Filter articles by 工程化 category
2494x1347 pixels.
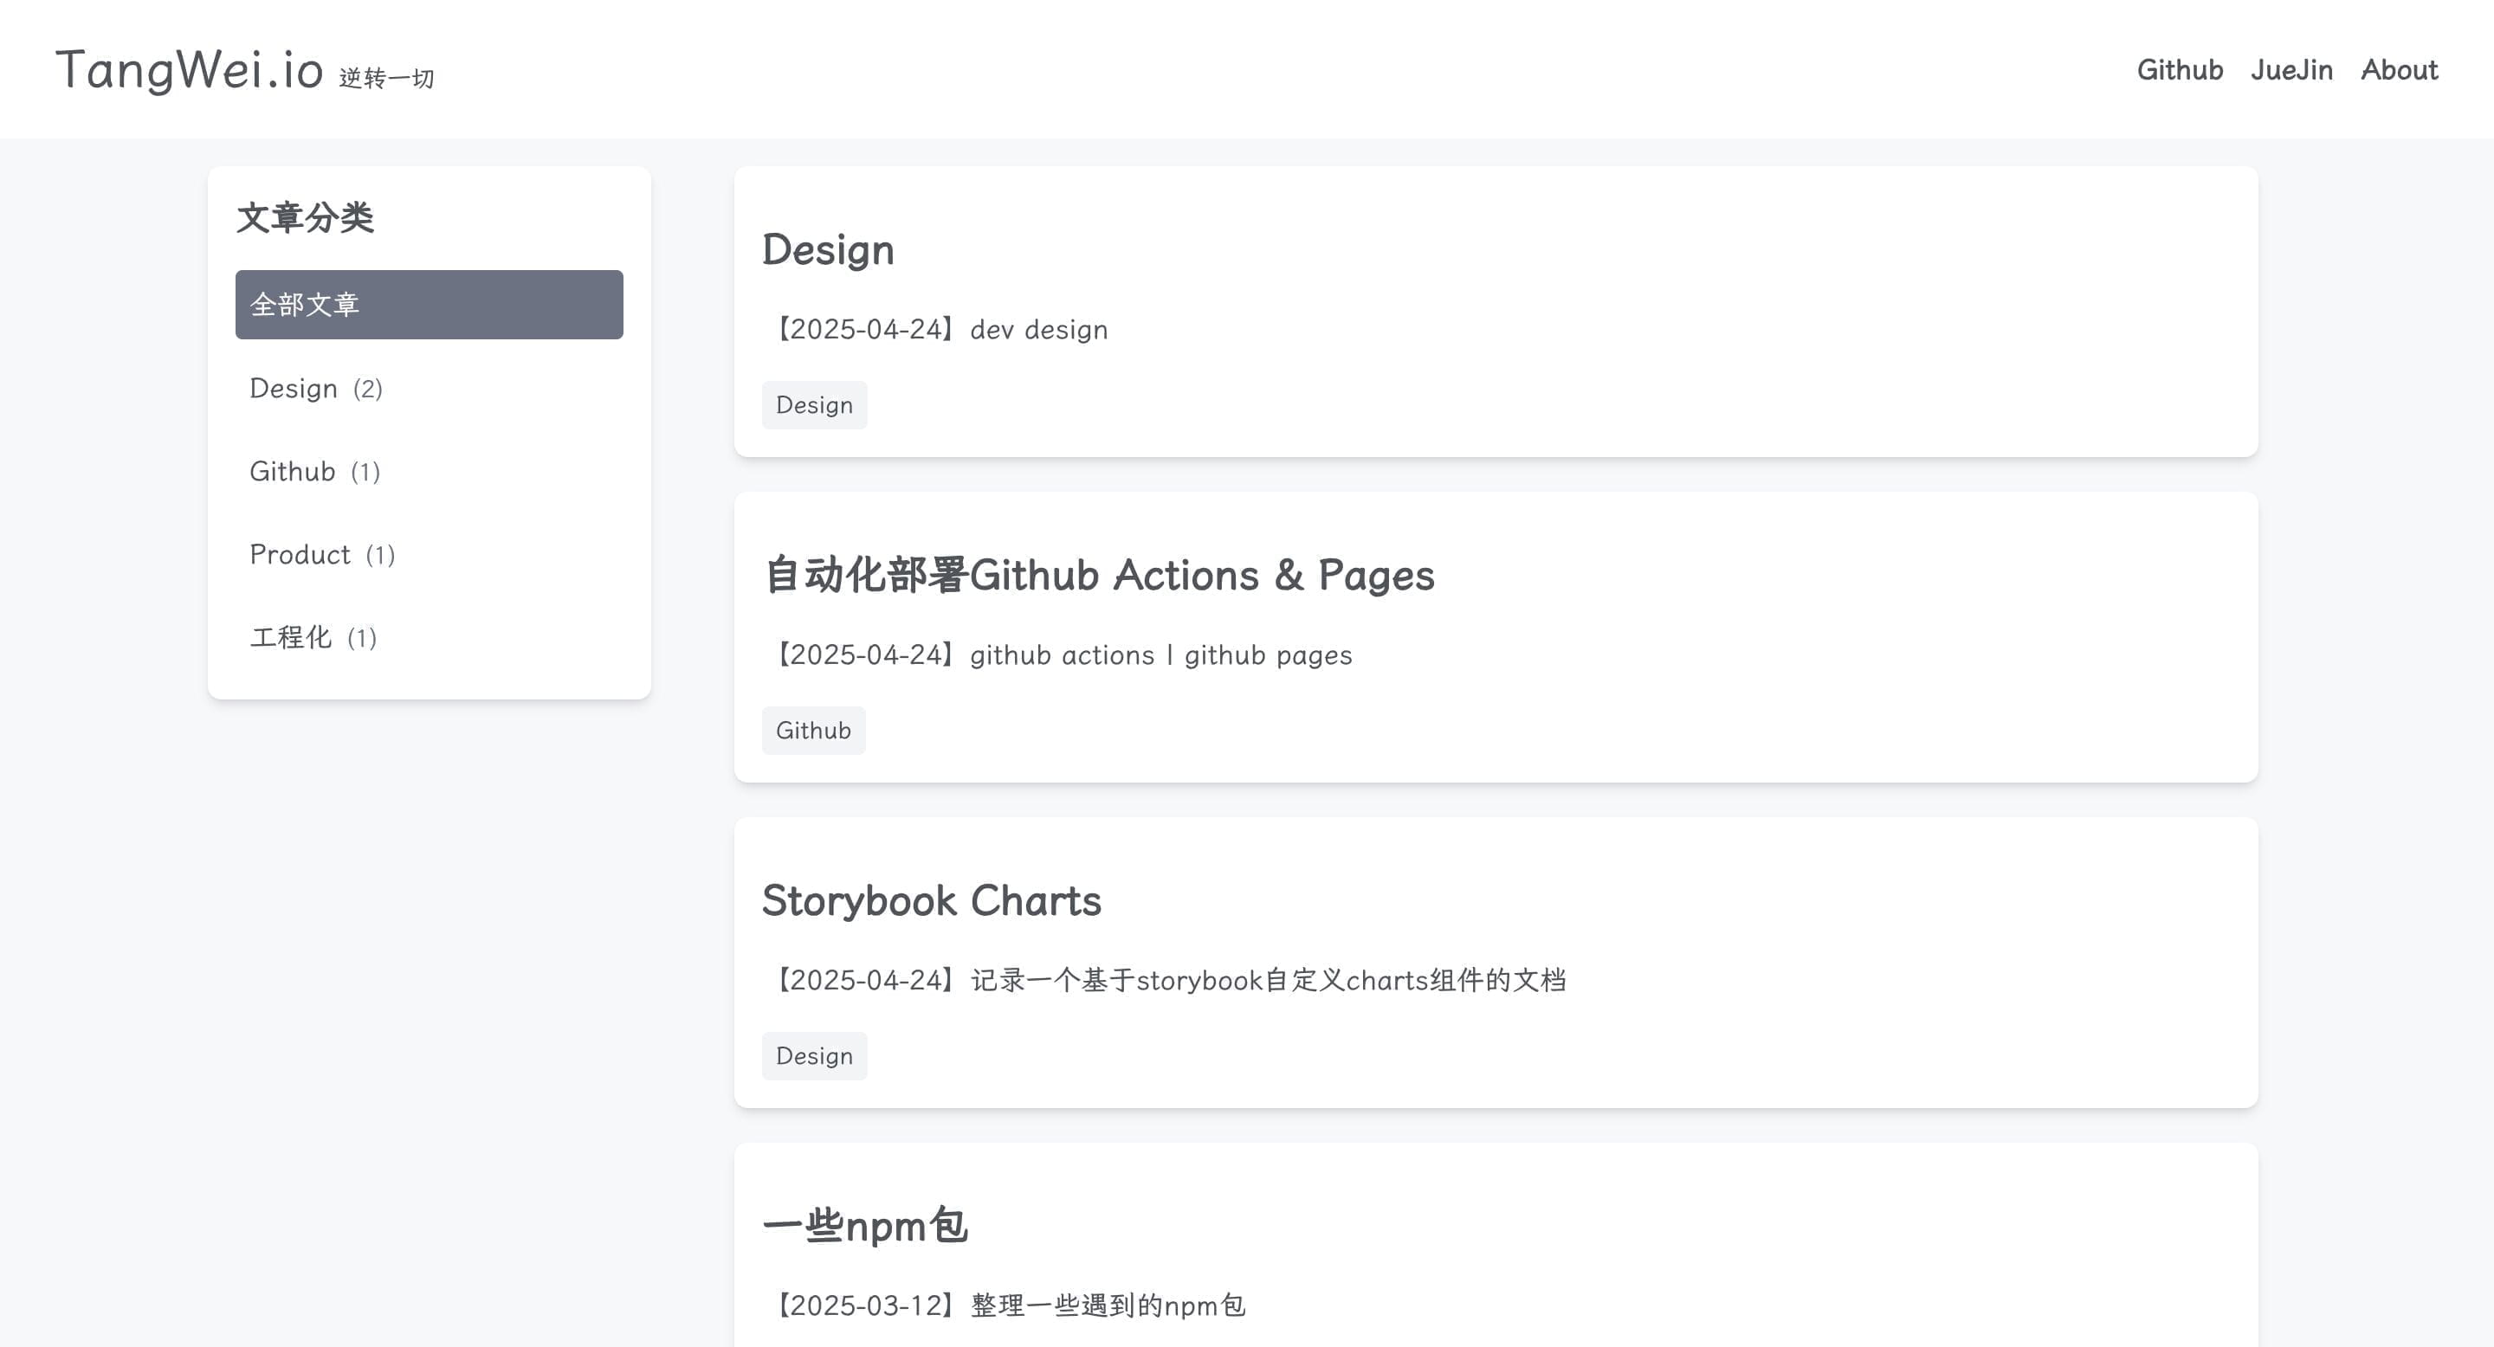coord(313,637)
